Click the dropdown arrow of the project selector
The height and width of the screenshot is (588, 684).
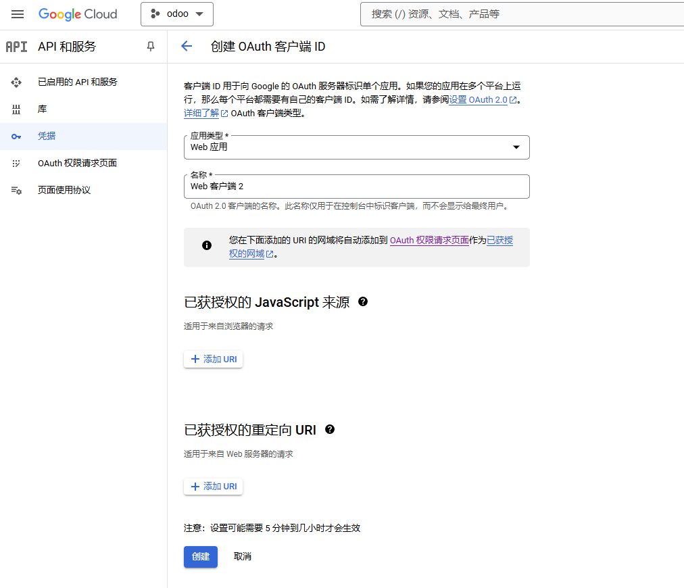(x=199, y=14)
